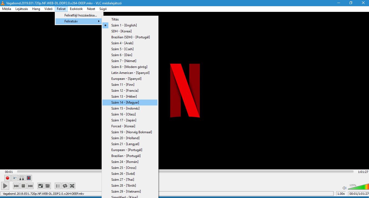Select Forced - [Koreai] subtitle
The image size is (369, 198).
pyautogui.click(x=130, y=126)
